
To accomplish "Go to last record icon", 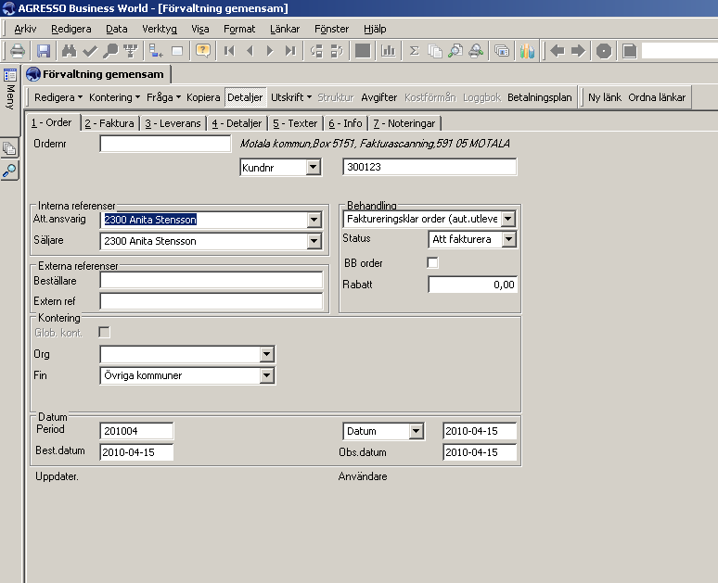I will click(290, 50).
